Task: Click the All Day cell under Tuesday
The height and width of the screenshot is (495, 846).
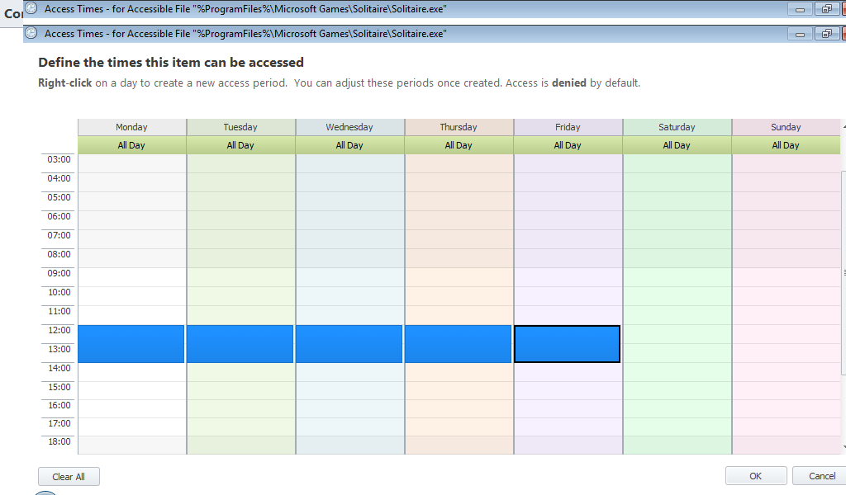Action: point(240,145)
